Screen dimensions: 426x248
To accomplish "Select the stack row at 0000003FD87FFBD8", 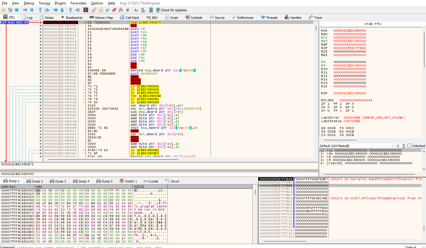I will coord(340,198).
